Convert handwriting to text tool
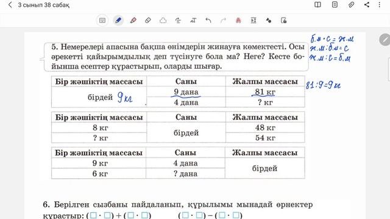Image resolution: width=390 pixels, height=219 pixels. [193, 20]
